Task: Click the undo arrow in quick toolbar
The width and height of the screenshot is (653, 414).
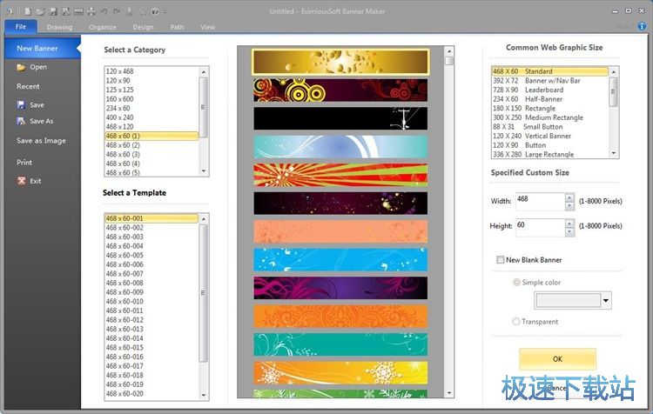Action: click(x=104, y=11)
